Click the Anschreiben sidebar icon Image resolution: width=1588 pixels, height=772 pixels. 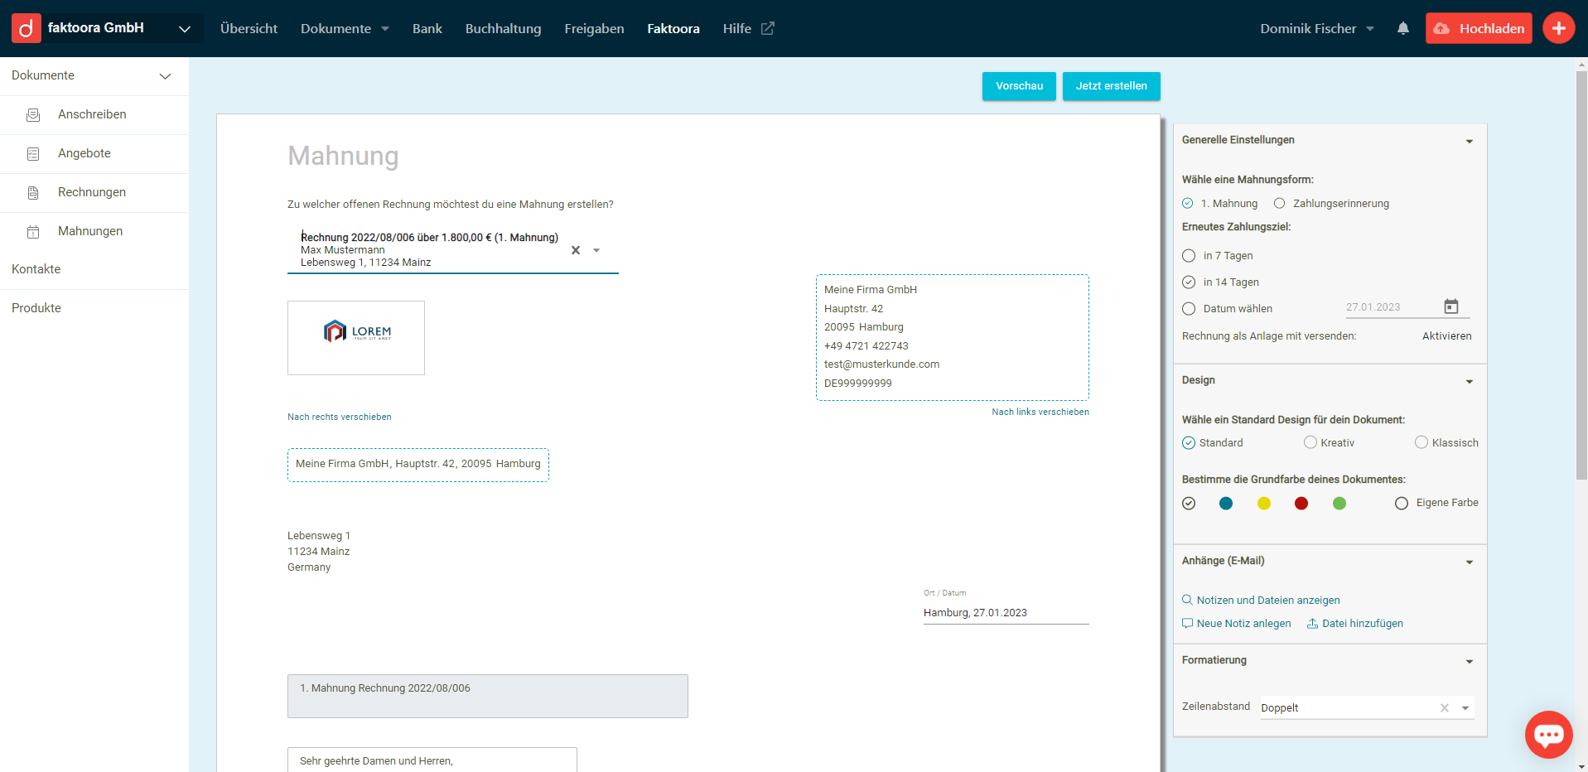click(x=33, y=115)
